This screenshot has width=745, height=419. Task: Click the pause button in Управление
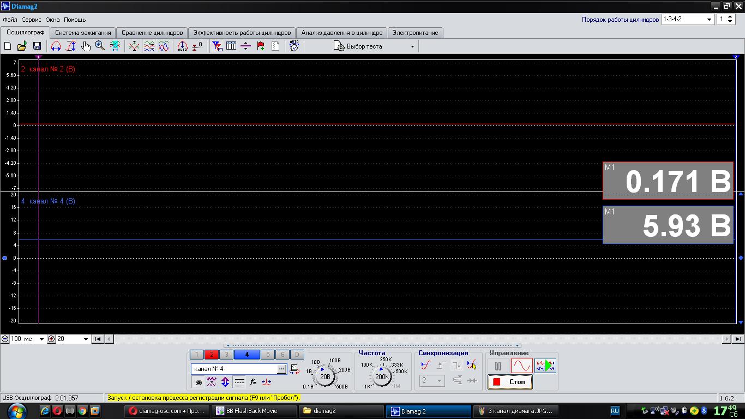498,366
